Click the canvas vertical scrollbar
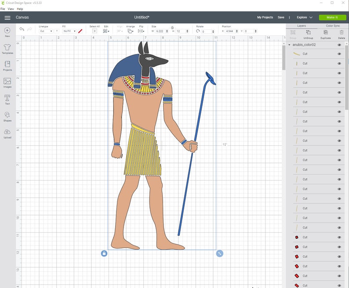Image resolution: width=349 pixels, height=288 pixels. click(284, 58)
